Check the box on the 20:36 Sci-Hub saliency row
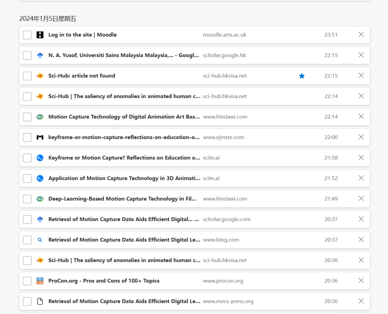 tap(27, 260)
